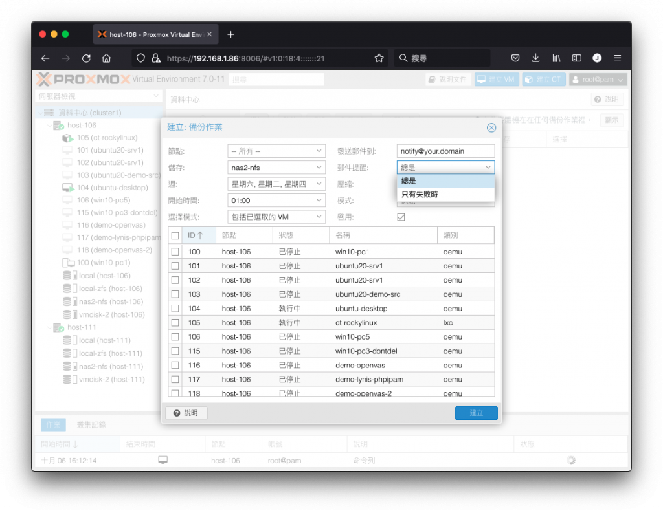Sort by ID column header
This screenshot has width=663, height=513.
[199, 235]
